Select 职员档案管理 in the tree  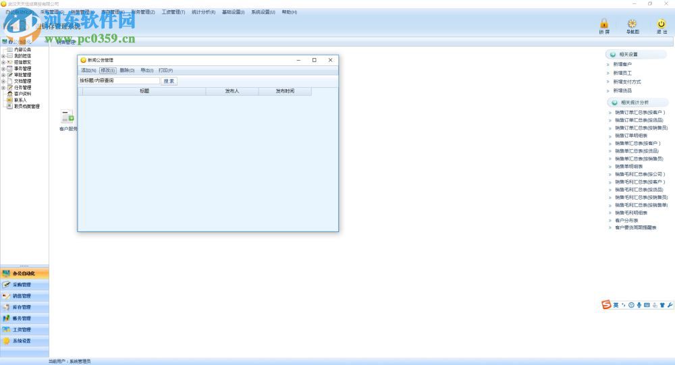tap(27, 107)
